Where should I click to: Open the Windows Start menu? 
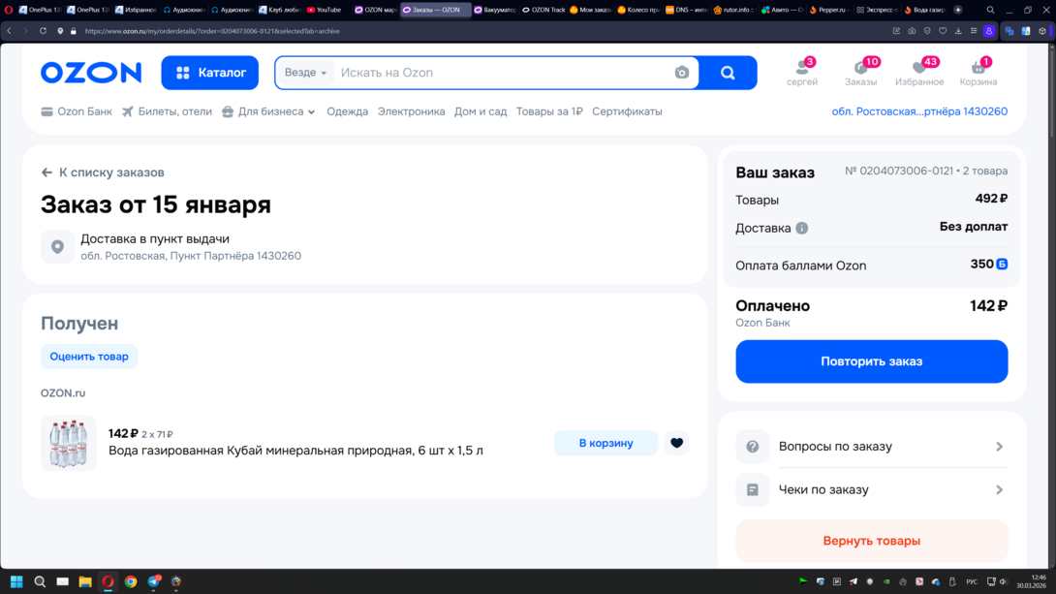(16, 581)
